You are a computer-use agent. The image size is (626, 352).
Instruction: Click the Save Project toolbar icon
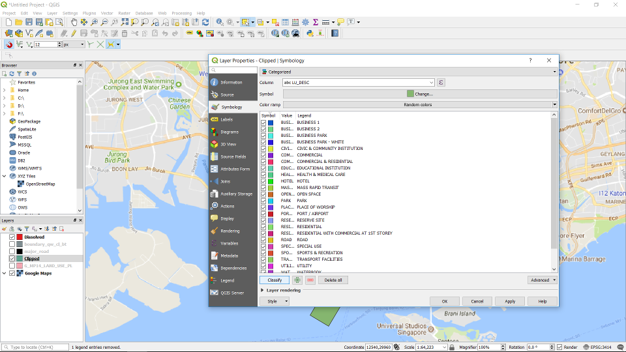tap(29, 22)
